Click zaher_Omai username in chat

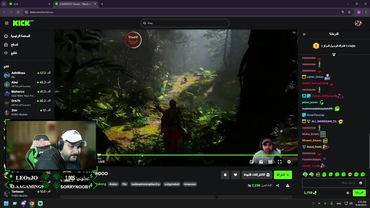tap(315, 77)
